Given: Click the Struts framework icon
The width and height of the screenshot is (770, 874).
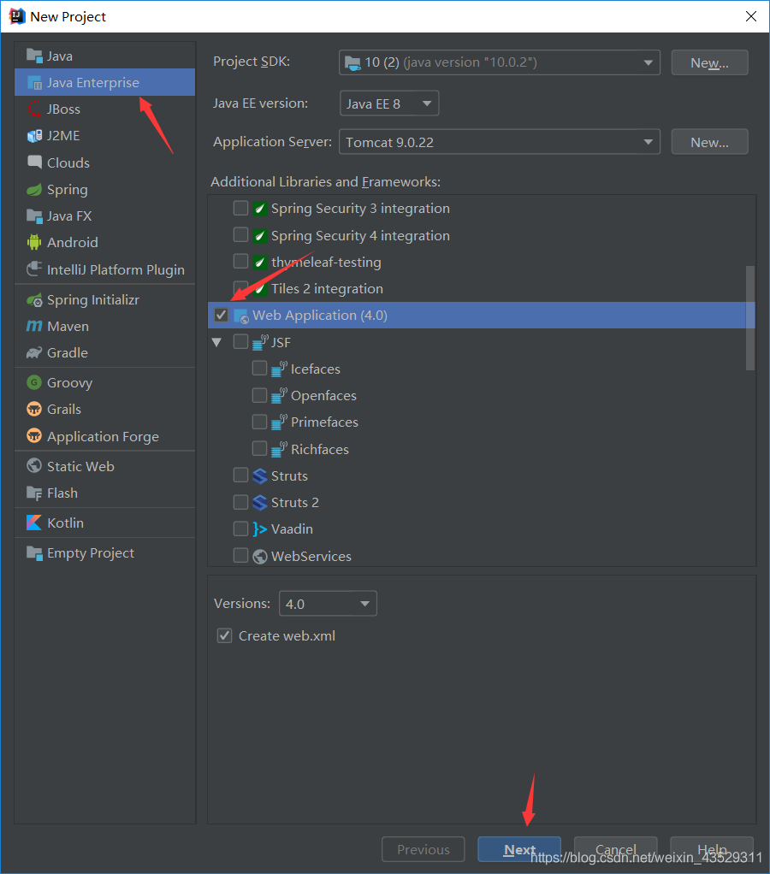Looking at the screenshot, I should (x=260, y=476).
